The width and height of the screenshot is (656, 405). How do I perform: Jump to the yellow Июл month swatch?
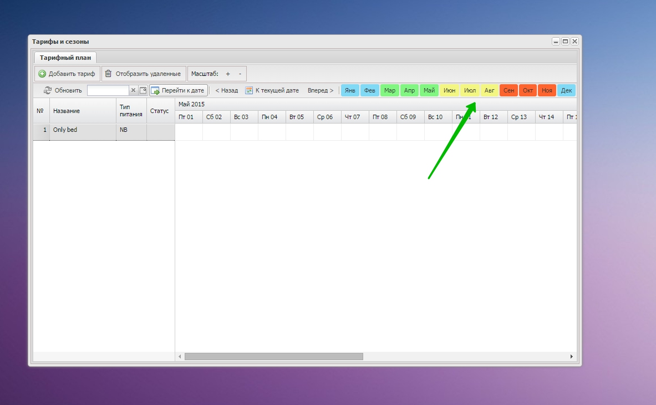(470, 90)
